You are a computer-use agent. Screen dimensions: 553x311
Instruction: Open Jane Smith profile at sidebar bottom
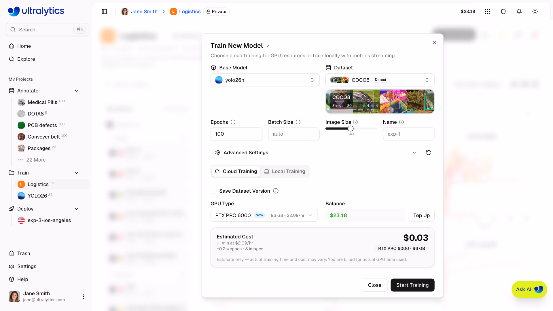click(37, 297)
